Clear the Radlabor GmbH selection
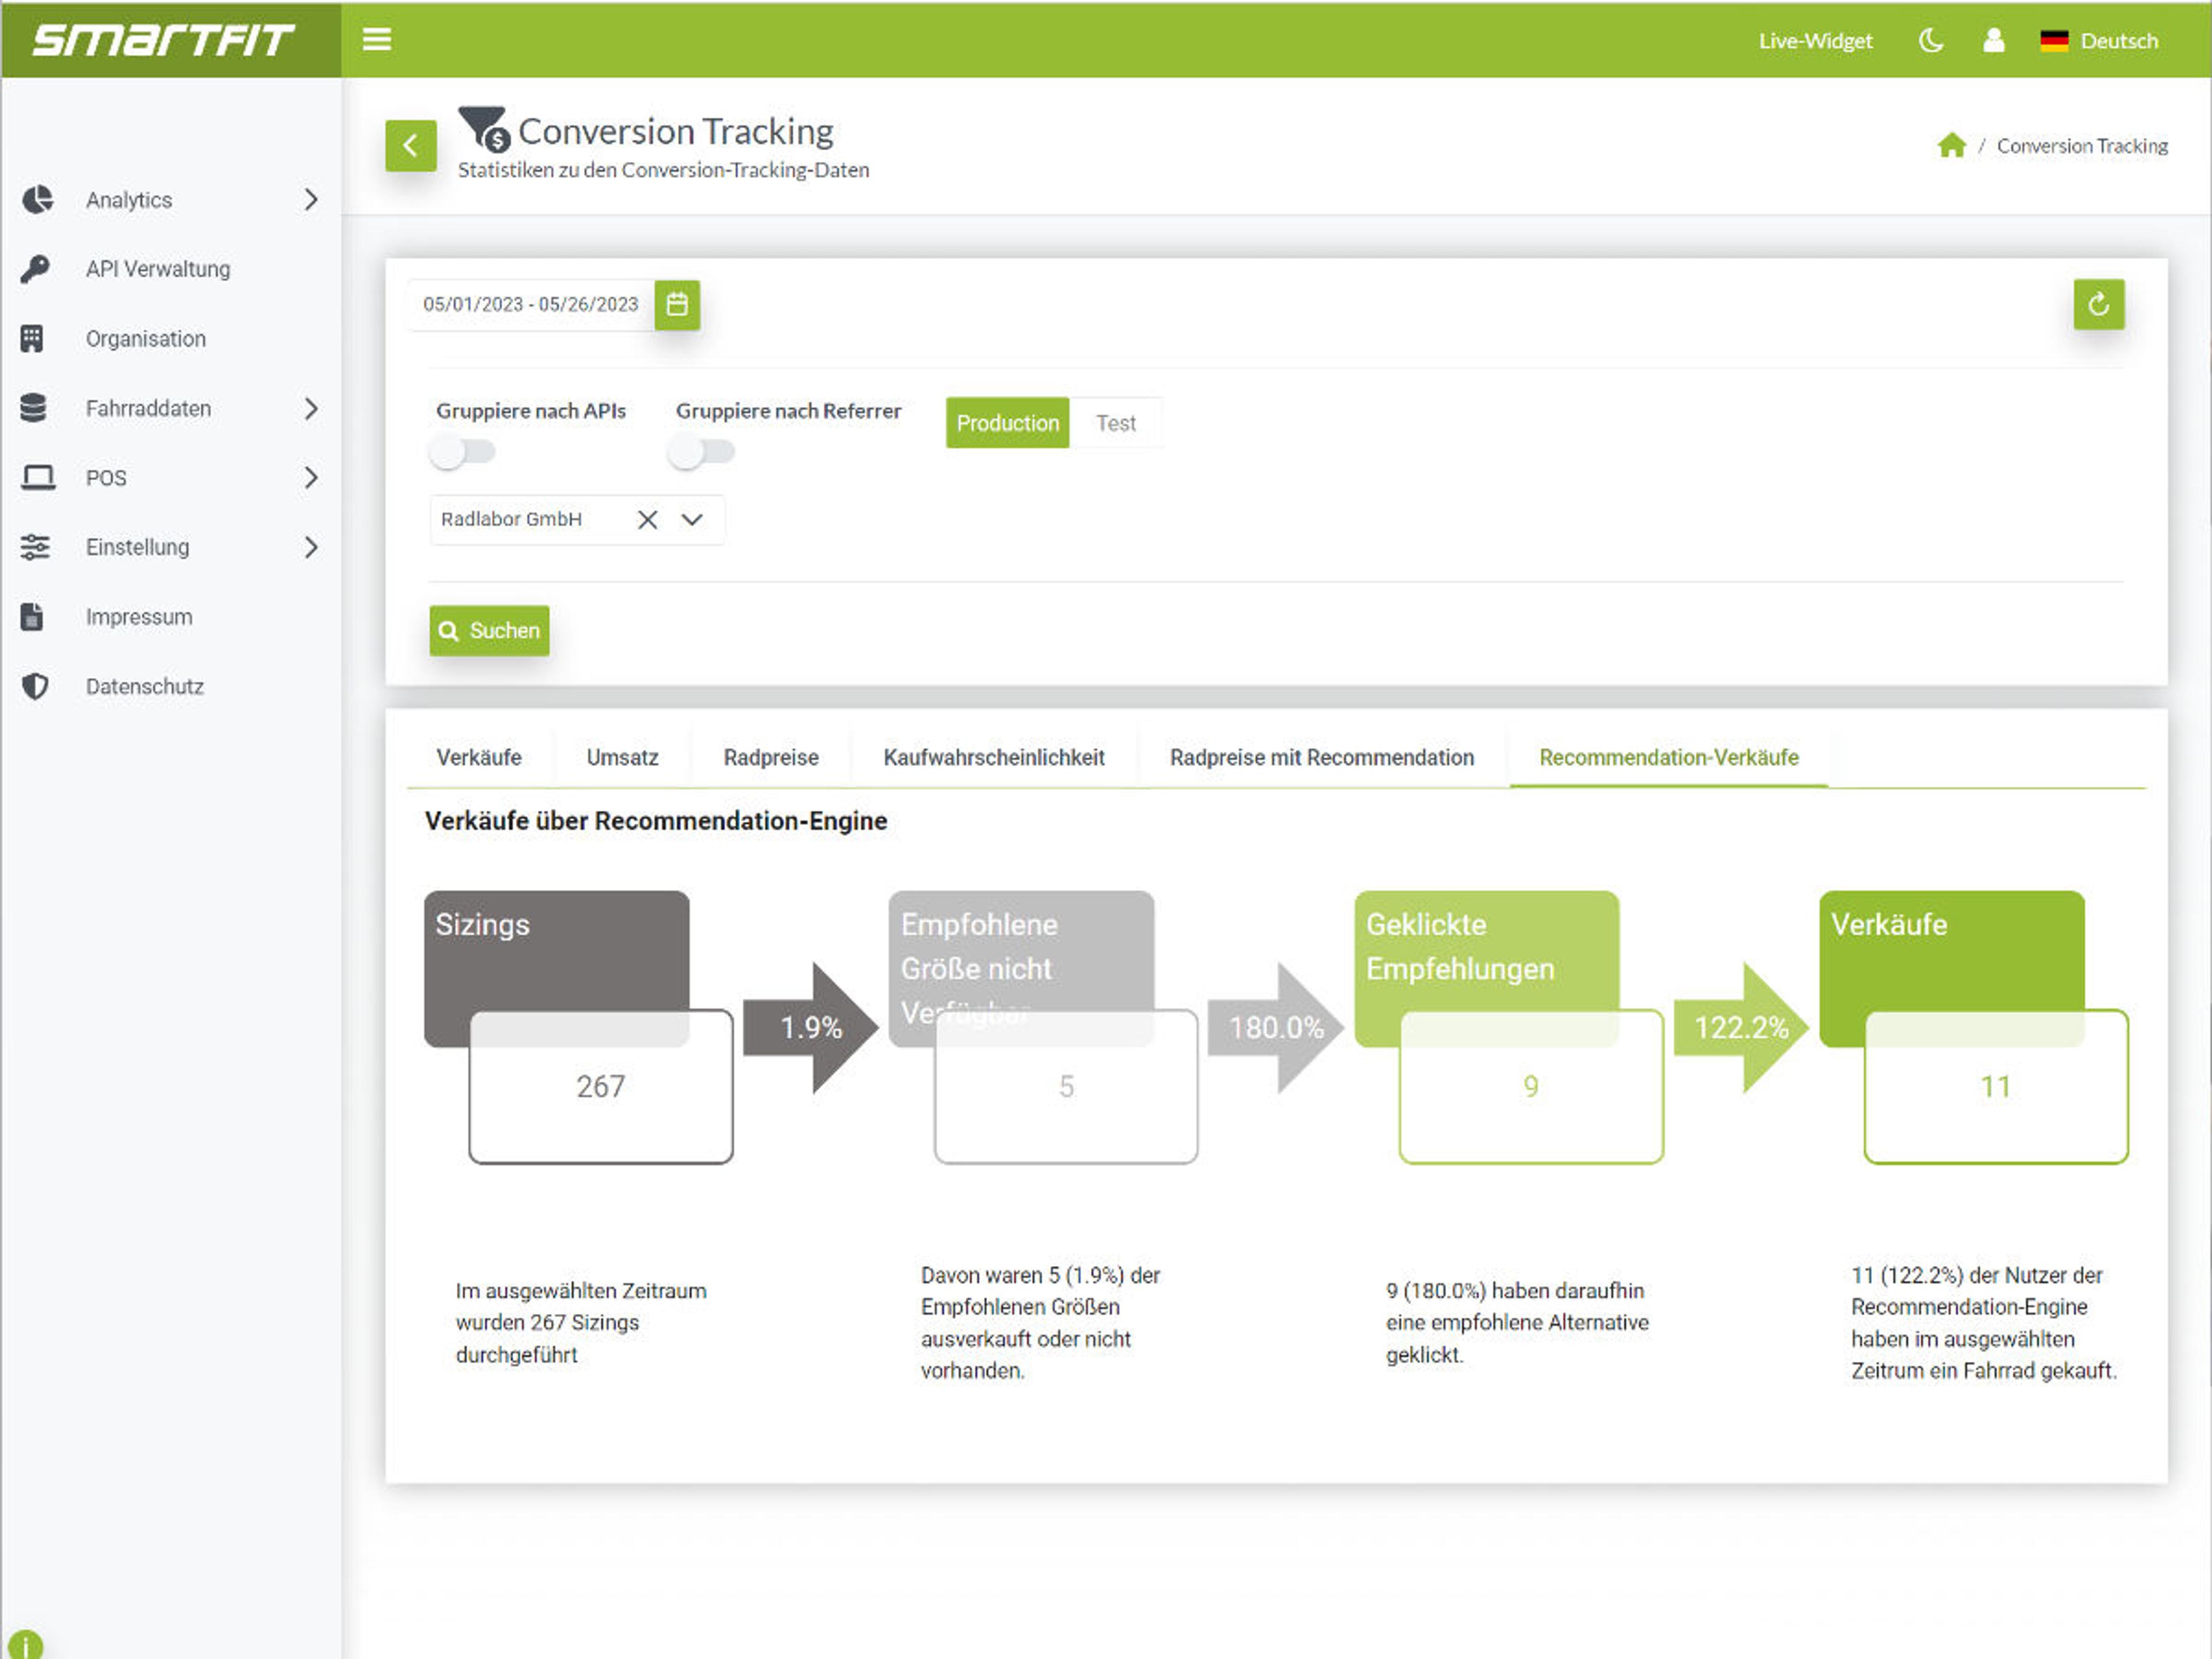This screenshot has width=2212, height=1659. point(647,520)
